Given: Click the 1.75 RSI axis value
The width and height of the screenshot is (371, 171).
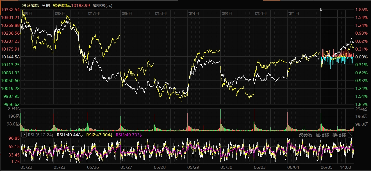Looking at the screenshot, I should tap(15, 161).
